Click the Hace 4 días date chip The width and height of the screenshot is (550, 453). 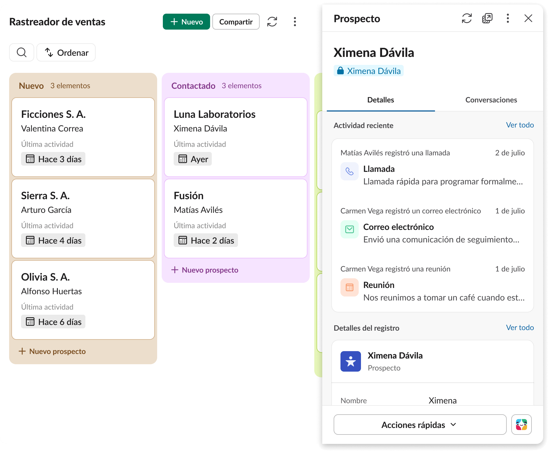pyautogui.click(x=53, y=240)
